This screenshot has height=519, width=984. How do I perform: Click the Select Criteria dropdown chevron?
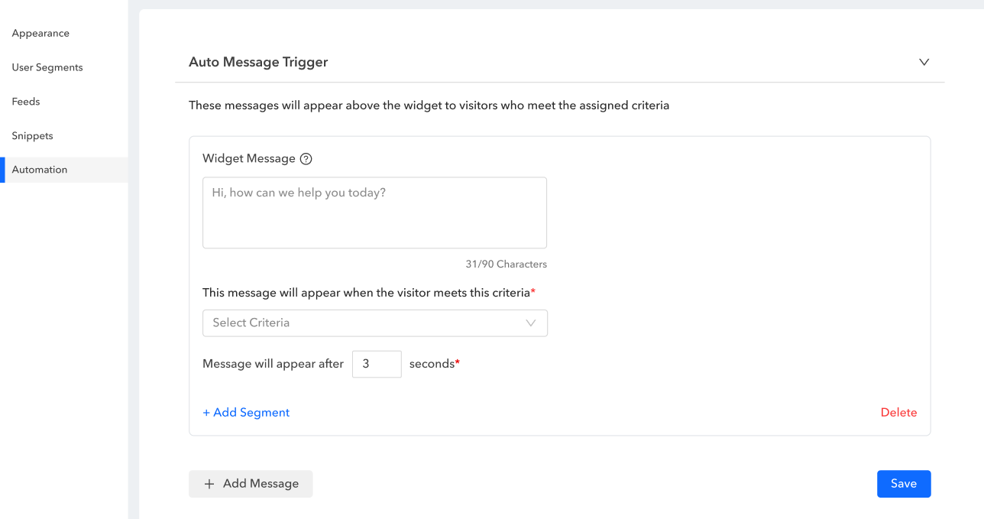coord(531,323)
